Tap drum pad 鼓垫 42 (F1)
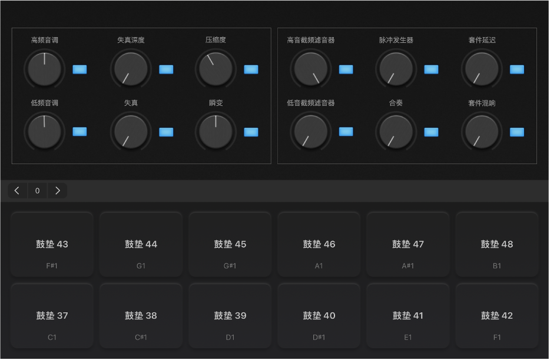Screen dimensions: 550x360 [x=497, y=315]
